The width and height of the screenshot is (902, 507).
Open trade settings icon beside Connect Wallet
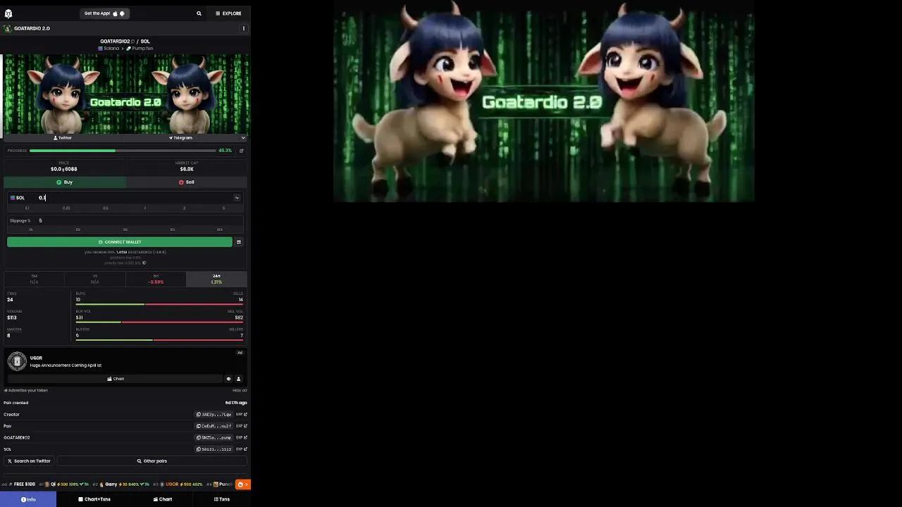click(239, 242)
